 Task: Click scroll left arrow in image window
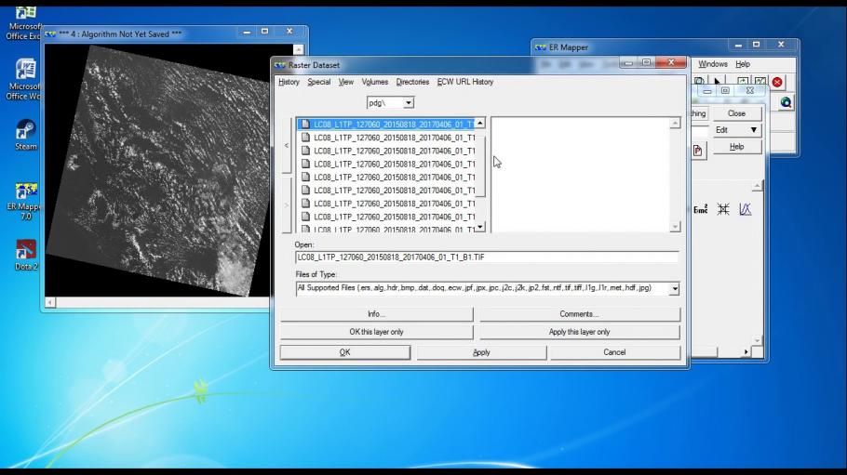pos(50,303)
